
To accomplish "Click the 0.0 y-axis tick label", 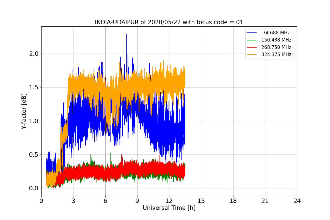I will [x=33, y=188].
